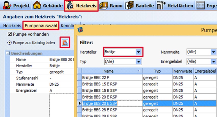Viewport: 217px width, 117px height.
Task: Sort by the Typ column header
Action: pyautogui.click(x=158, y=71)
